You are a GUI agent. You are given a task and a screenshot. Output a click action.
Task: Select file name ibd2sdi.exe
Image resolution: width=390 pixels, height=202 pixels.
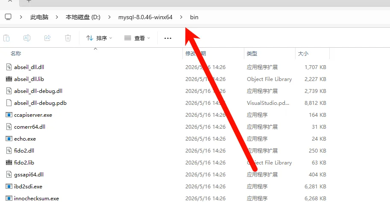[x=28, y=186]
